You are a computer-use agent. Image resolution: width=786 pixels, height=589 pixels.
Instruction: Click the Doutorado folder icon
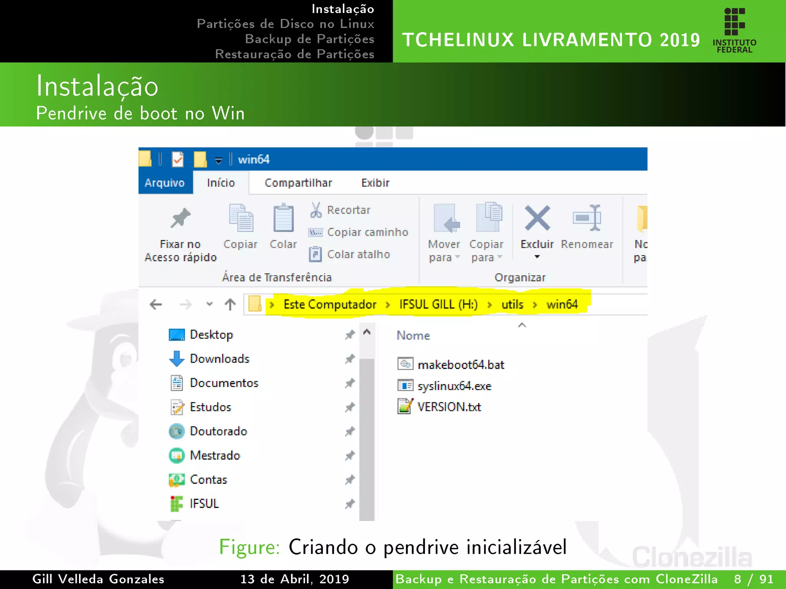click(x=177, y=431)
